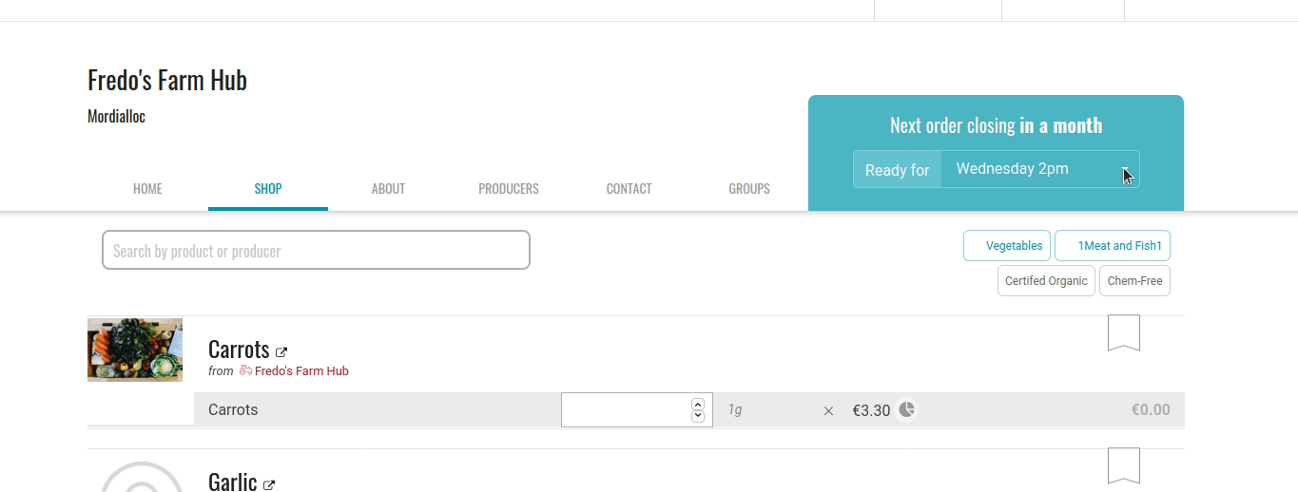
Task: Filter by Vegetables category
Action: point(1007,245)
